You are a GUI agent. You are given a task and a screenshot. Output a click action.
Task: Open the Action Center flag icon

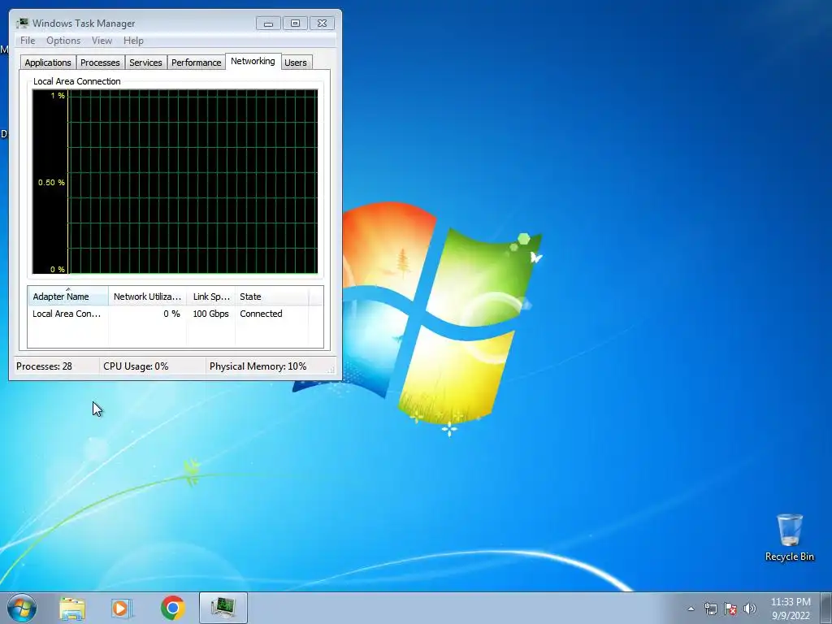[730, 609]
